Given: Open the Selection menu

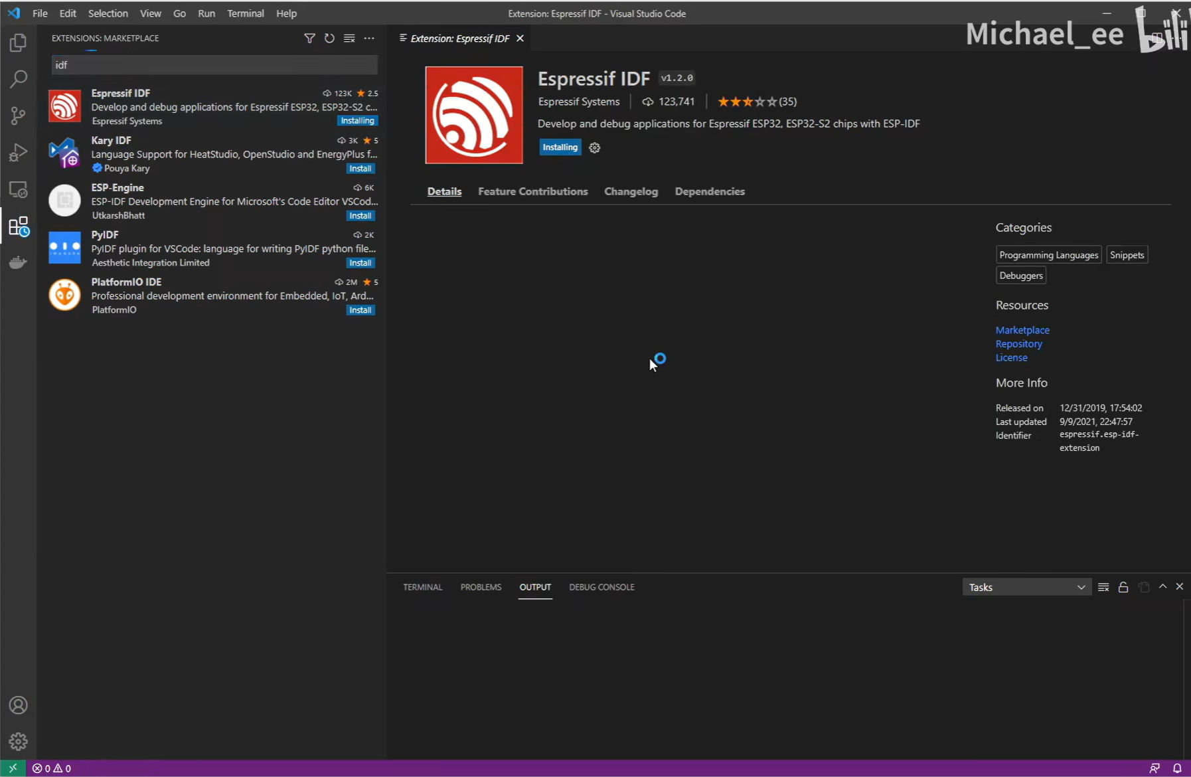Looking at the screenshot, I should tap(108, 13).
